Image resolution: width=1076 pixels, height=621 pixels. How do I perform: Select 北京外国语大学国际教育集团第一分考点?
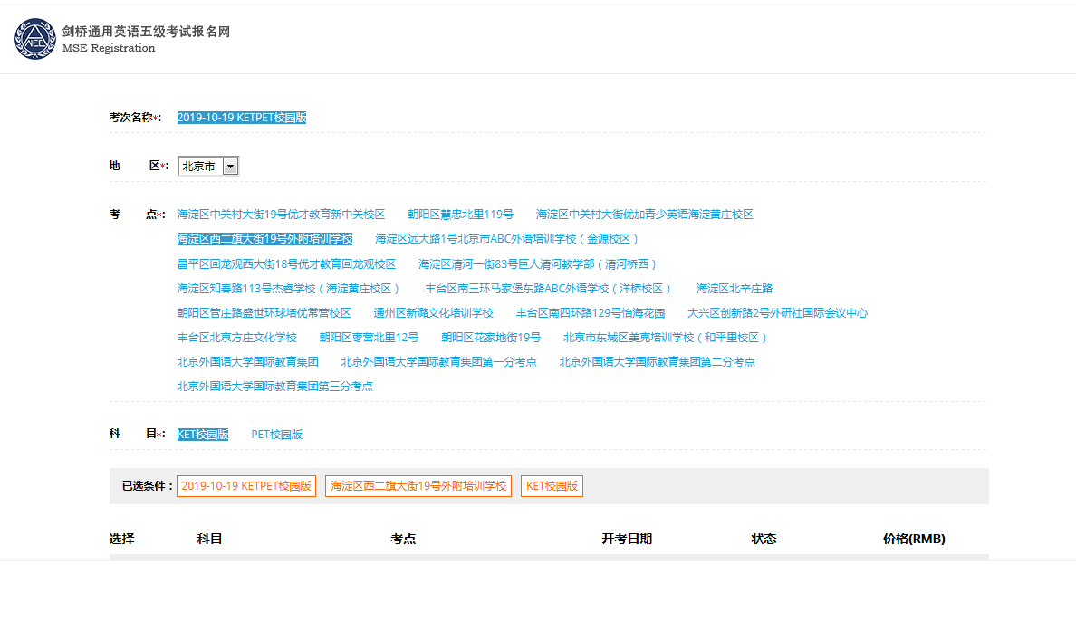coord(439,361)
